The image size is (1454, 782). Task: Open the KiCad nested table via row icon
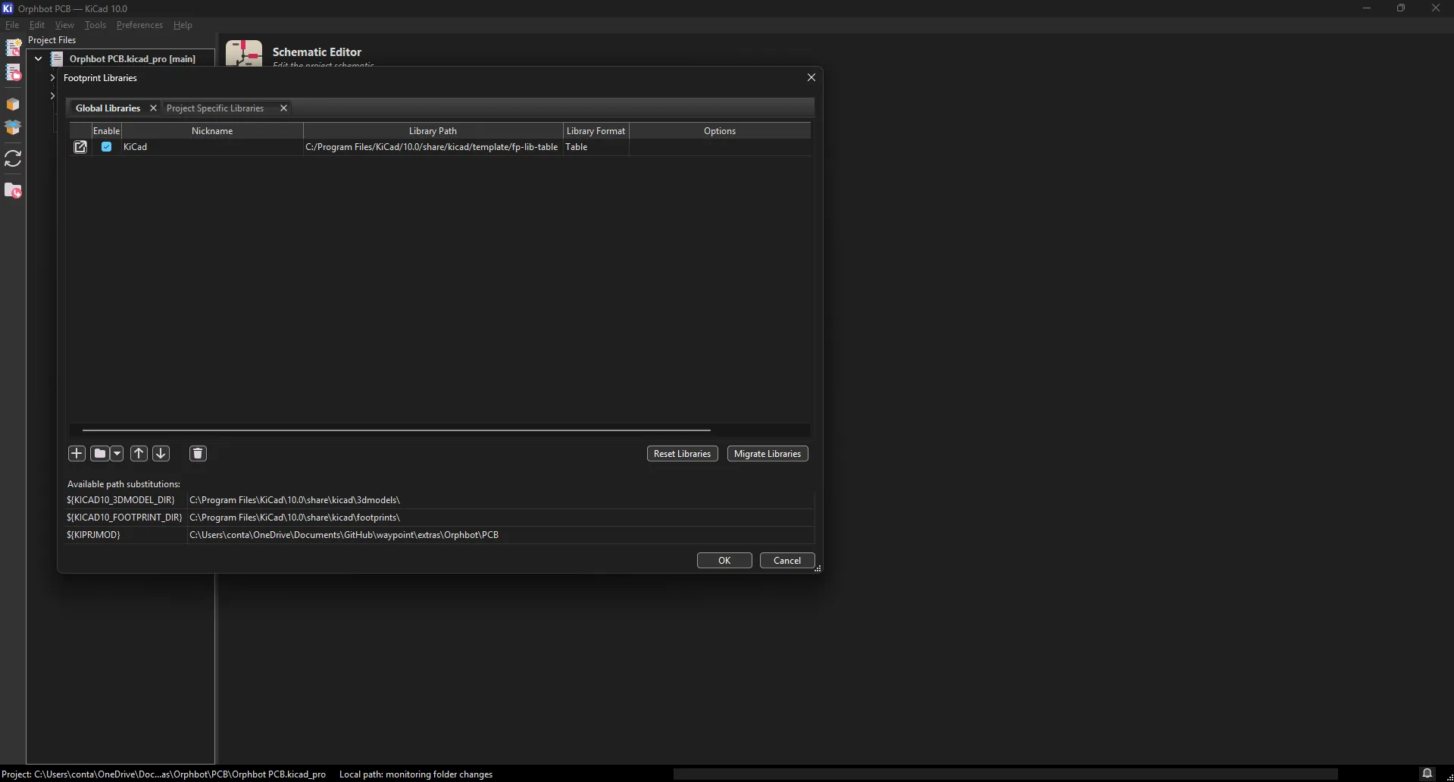coord(80,147)
